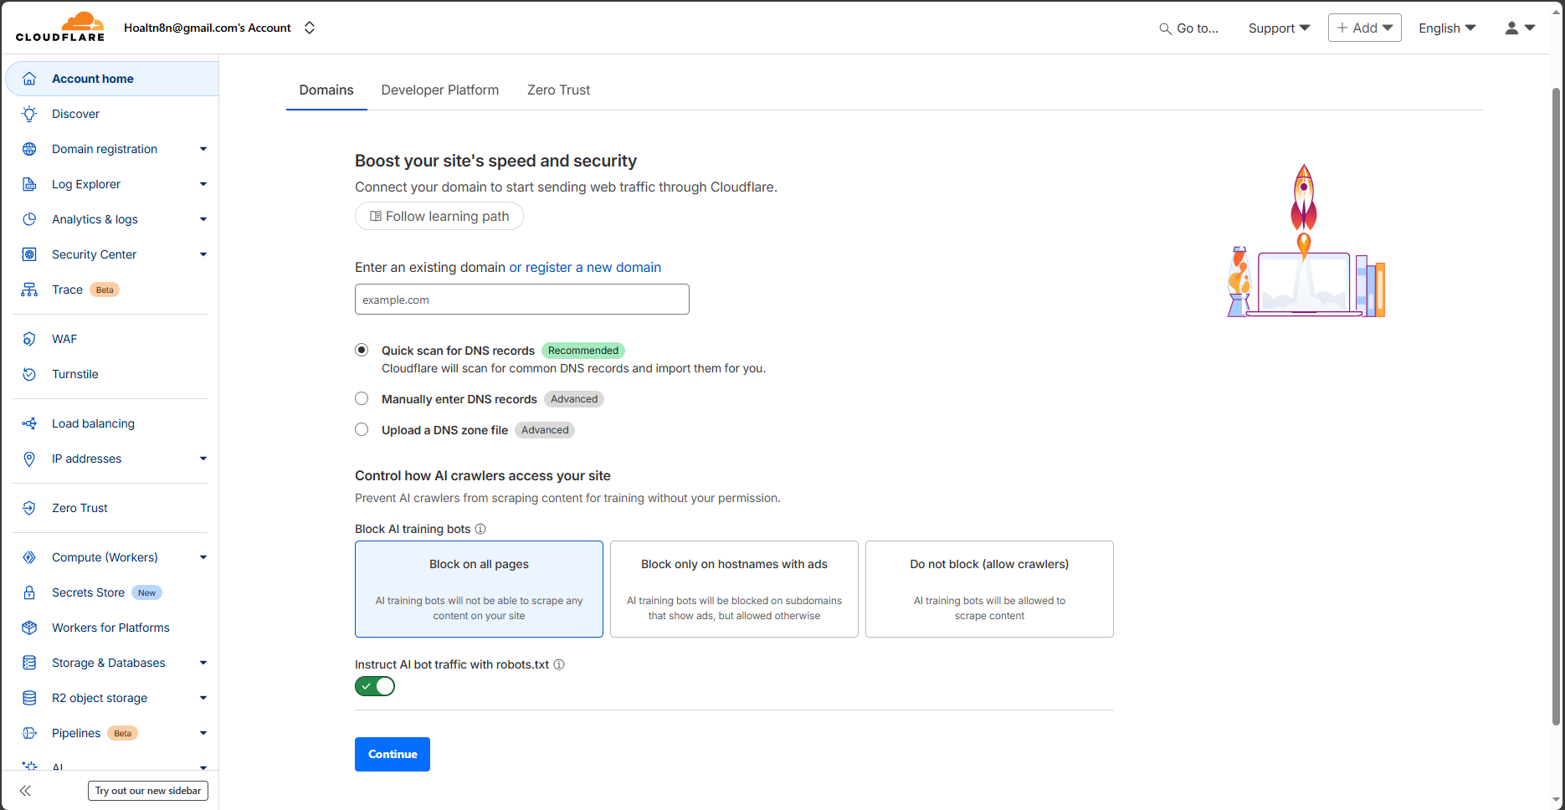Open the Add dropdown button
This screenshot has width=1565, height=810.
1364,28
